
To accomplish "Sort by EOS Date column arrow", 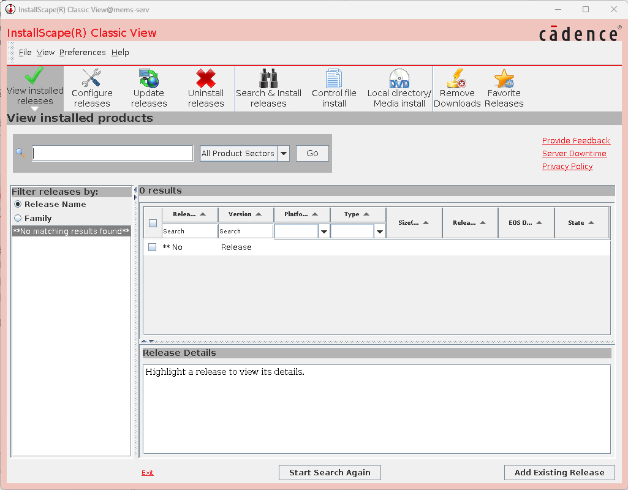I will pos(540,222).
